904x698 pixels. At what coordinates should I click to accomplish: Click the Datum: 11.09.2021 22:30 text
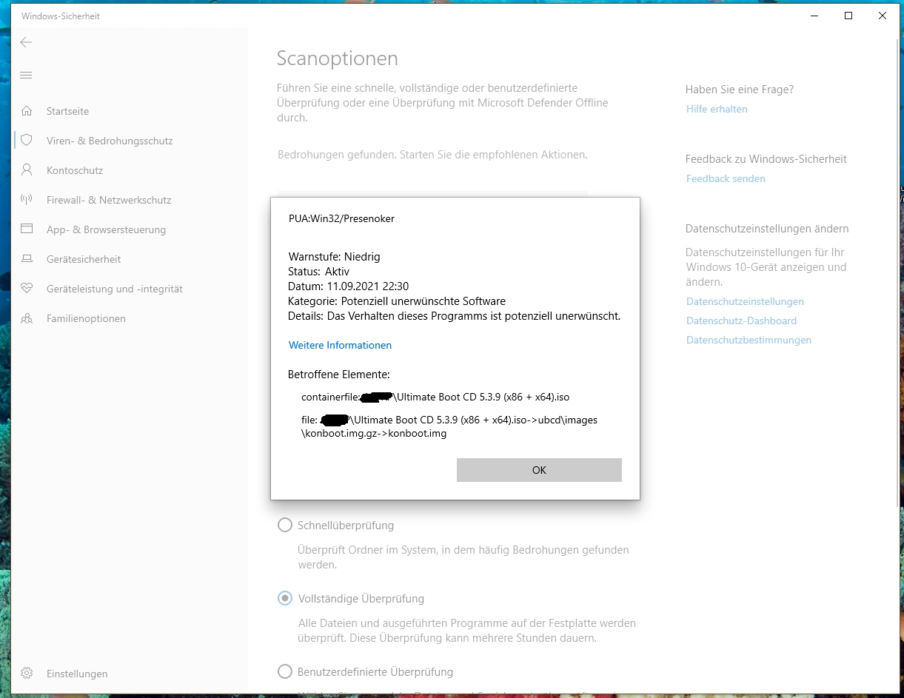pyautogui.click(x=348, y=286)
